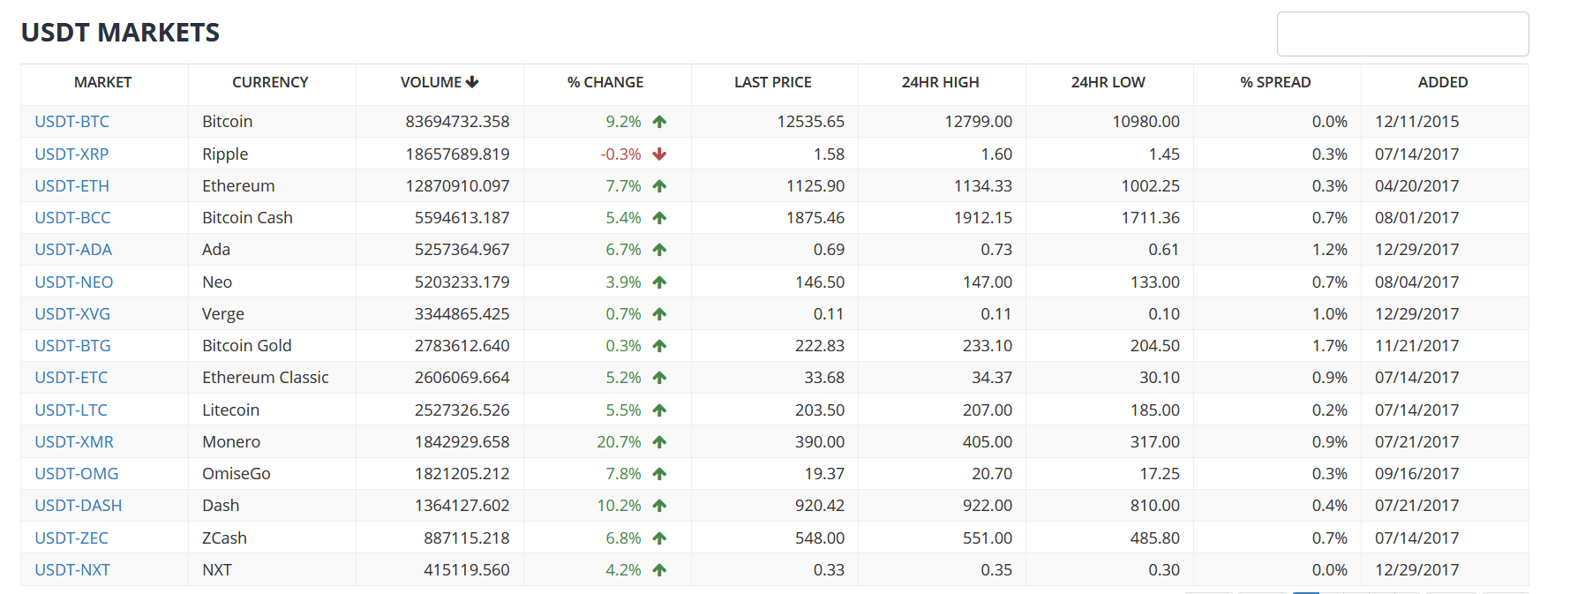Go to the USDT-DASH market page

(x=79, y=506)
